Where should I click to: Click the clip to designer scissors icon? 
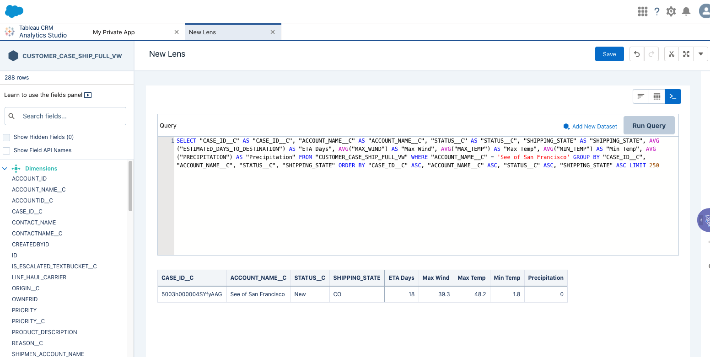(671, 54)
